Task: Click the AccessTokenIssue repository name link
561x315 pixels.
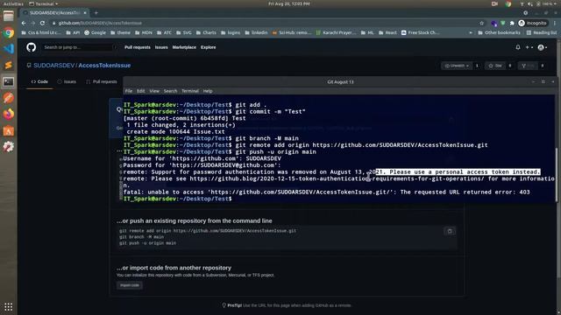Action: (104, 66)
